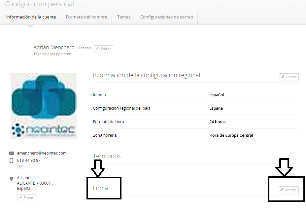Click the Idioma value español

(x=217, y=95)
